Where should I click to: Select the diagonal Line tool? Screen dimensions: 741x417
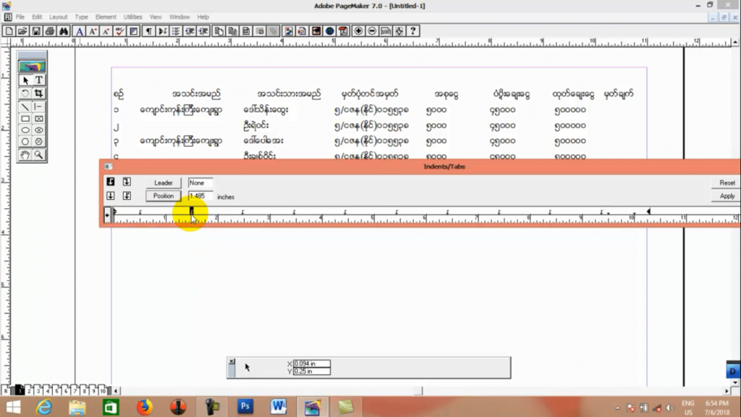click(x=25, y=107)
